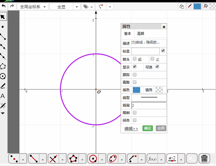Enable the 限制 restrict checkbox

pyautogui.click(x=135, y=113)
